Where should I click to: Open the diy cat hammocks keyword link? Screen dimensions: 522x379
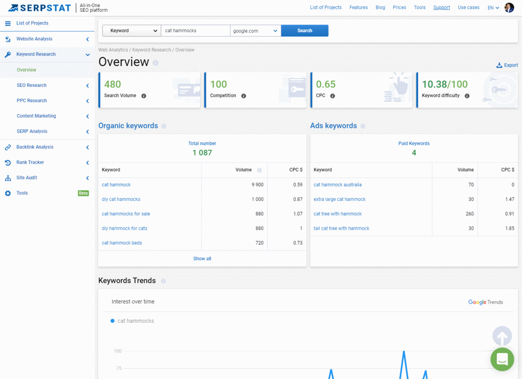pos(121,199)
